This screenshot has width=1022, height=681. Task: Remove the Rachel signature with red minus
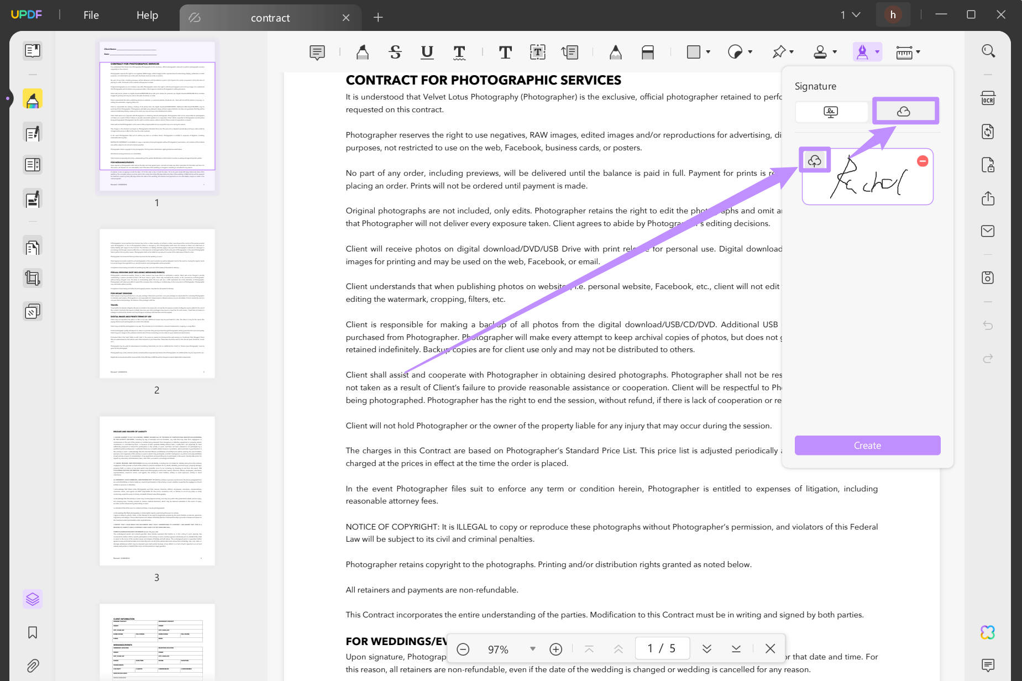coord(923,161)
